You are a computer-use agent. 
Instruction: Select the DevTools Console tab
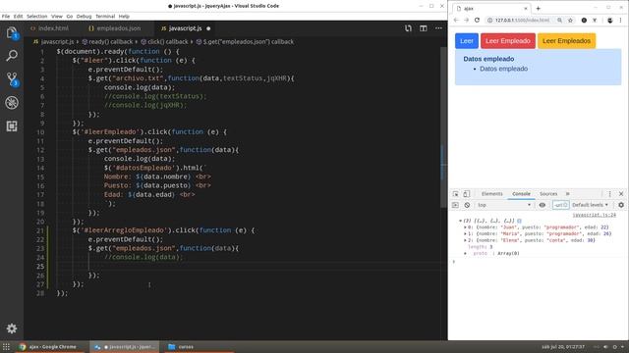click(521, 194)
